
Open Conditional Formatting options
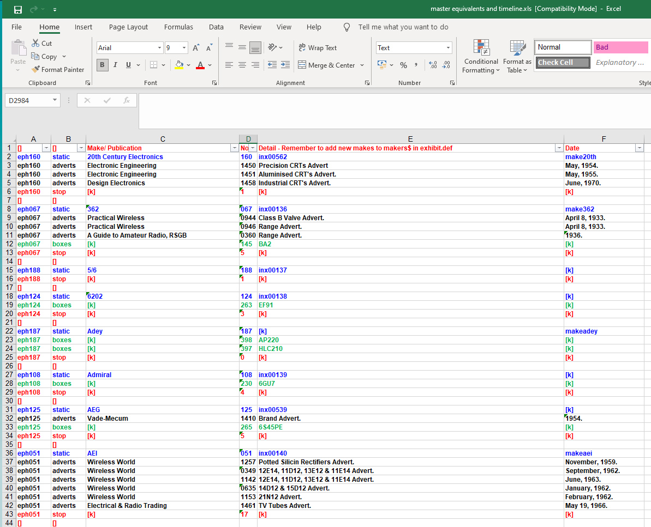pyautogui.click(x=481, y=56)
